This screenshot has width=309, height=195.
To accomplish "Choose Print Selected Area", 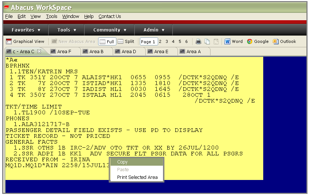I will pyautogui.click(x=137, y=177).
